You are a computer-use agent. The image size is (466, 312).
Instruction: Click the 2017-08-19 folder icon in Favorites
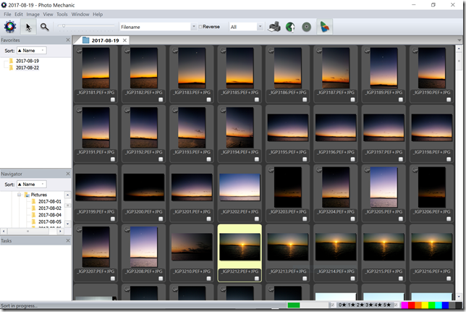click(12, 61)
